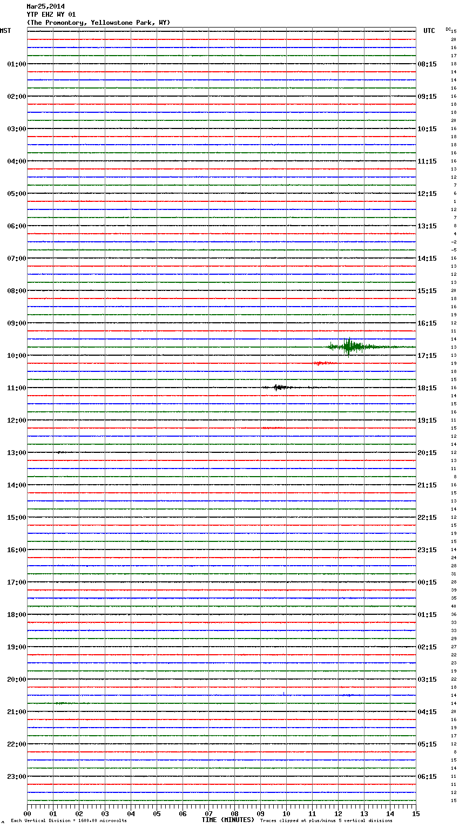Click the 'TIME (MINUTES)' axis title
Screen dimensions: 459x828
228,820
